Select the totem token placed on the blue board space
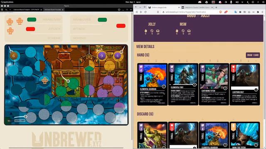This screenshot has height=149, width=266. pyautogui.click(x=45, y=80)
